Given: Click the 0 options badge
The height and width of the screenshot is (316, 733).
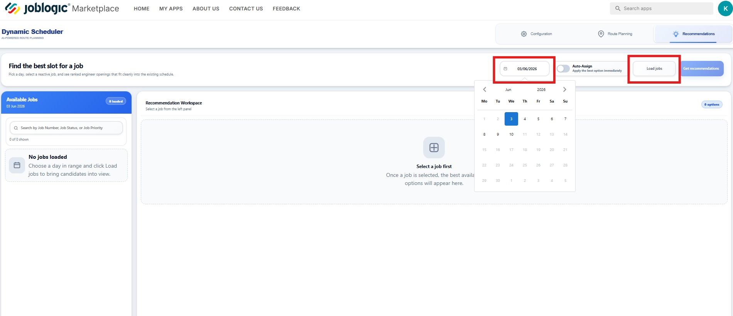Looking at the screenshot, I should (x=712, y=104).
